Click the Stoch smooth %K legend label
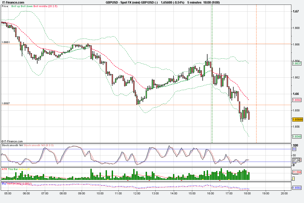The image size is (304, 203). tap(12, 145)
